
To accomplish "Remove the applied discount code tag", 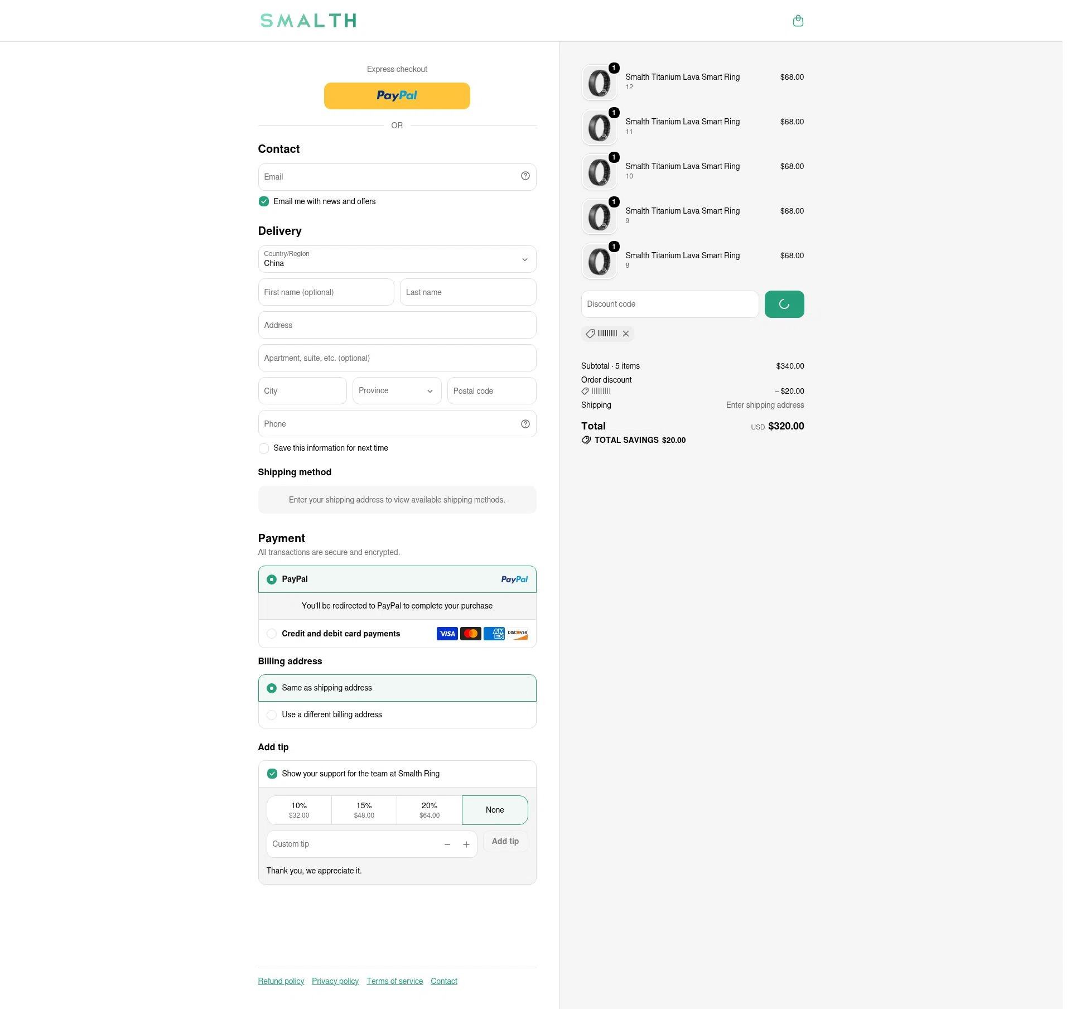I will pos(626,334).
